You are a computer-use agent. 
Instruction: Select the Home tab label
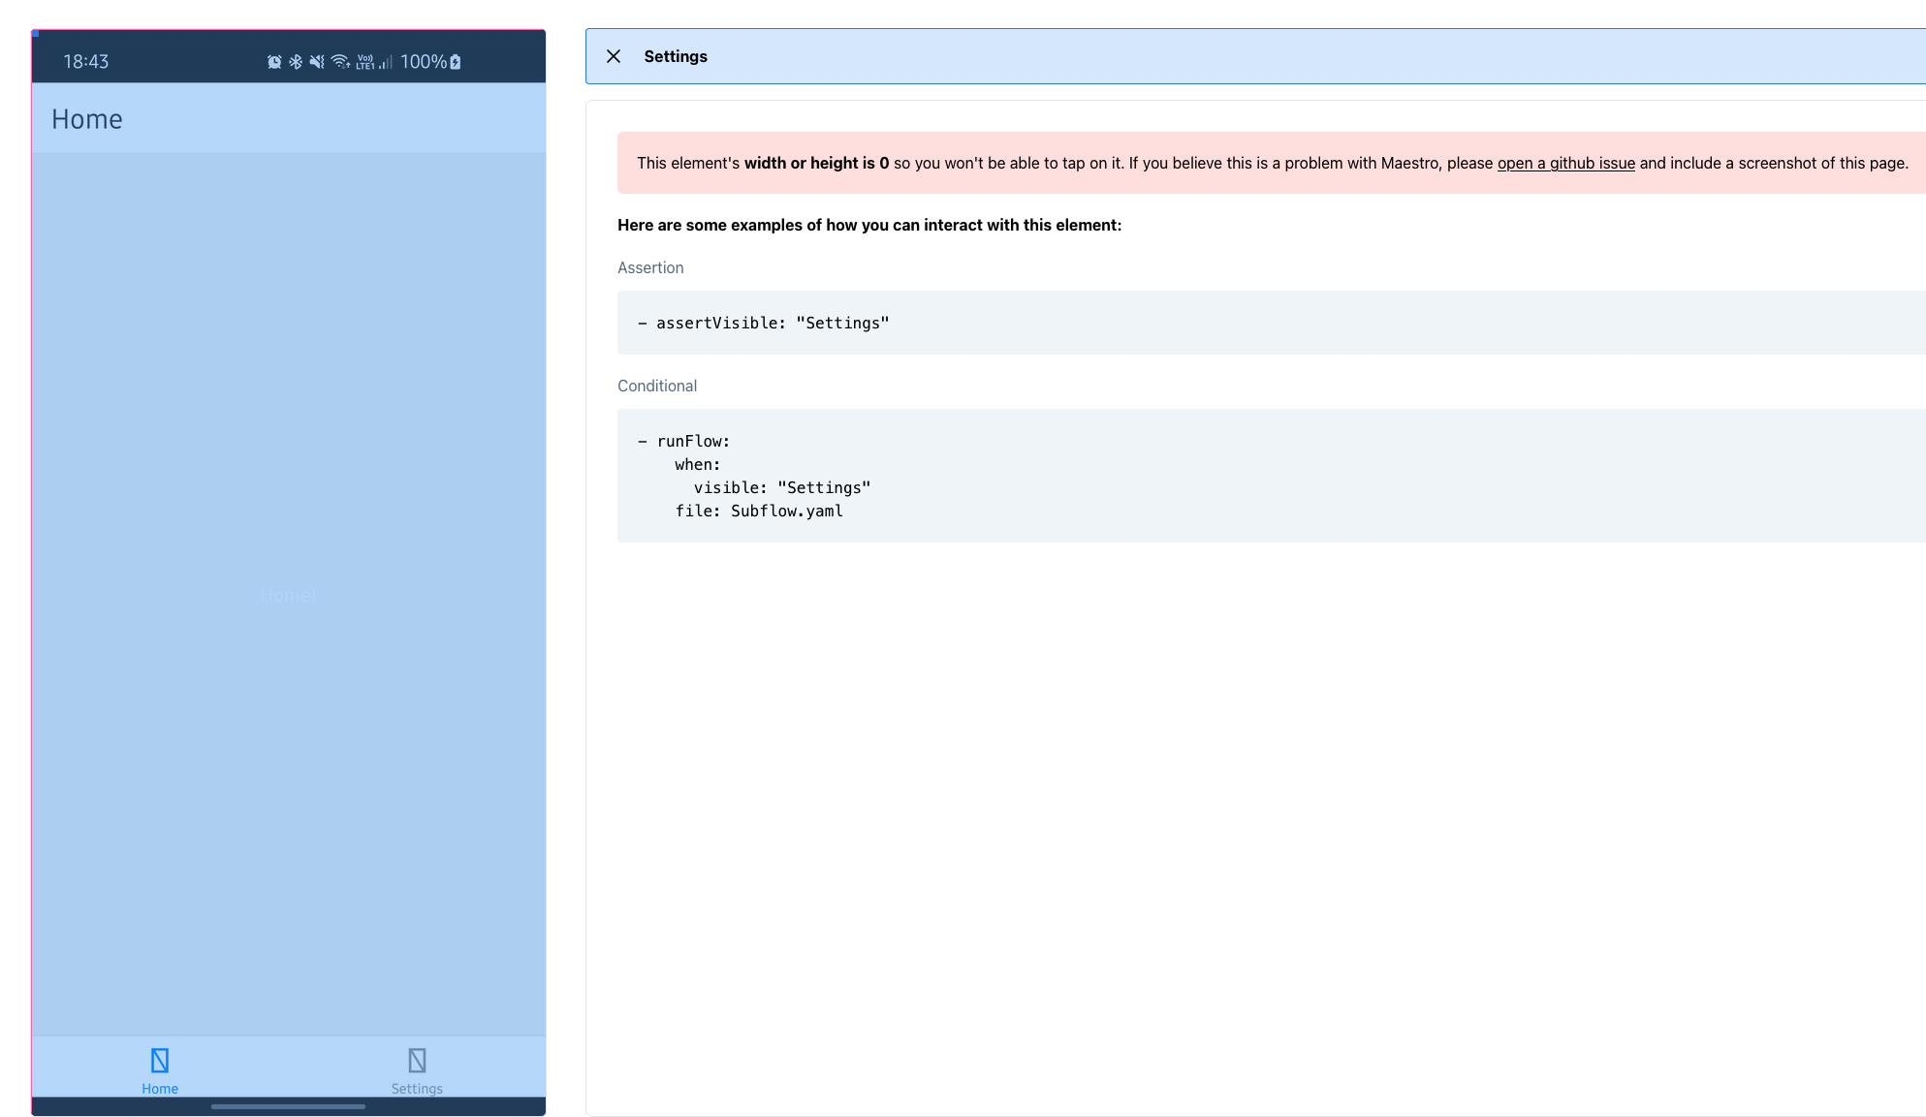coord(160,1089)
